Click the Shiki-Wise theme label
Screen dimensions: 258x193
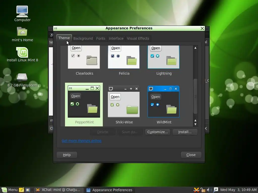124,122
